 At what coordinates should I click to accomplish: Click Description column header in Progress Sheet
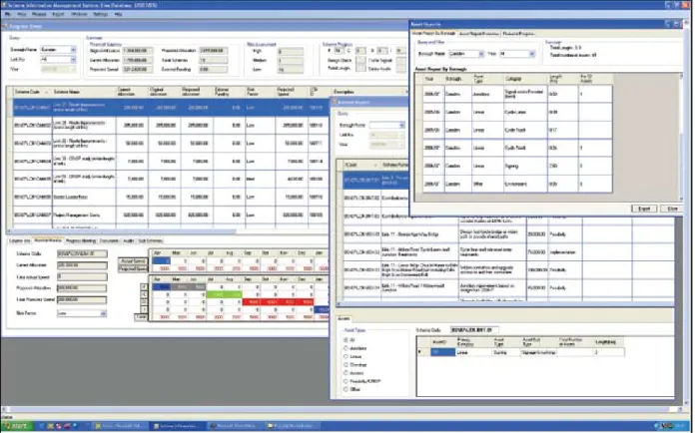point(367,92)
